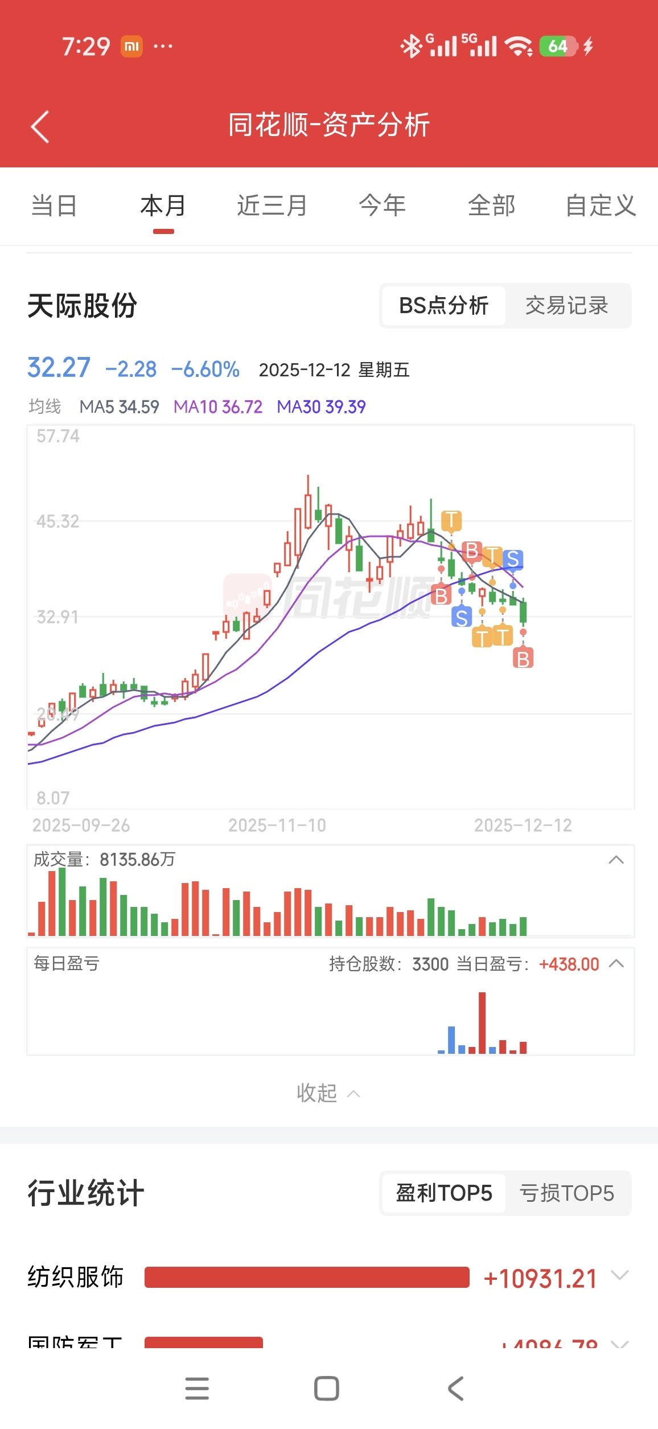The height and width of the screenshot is (1429, 658).
Task: Open the 近三月 tab
Action: click(x=272, y=206)
